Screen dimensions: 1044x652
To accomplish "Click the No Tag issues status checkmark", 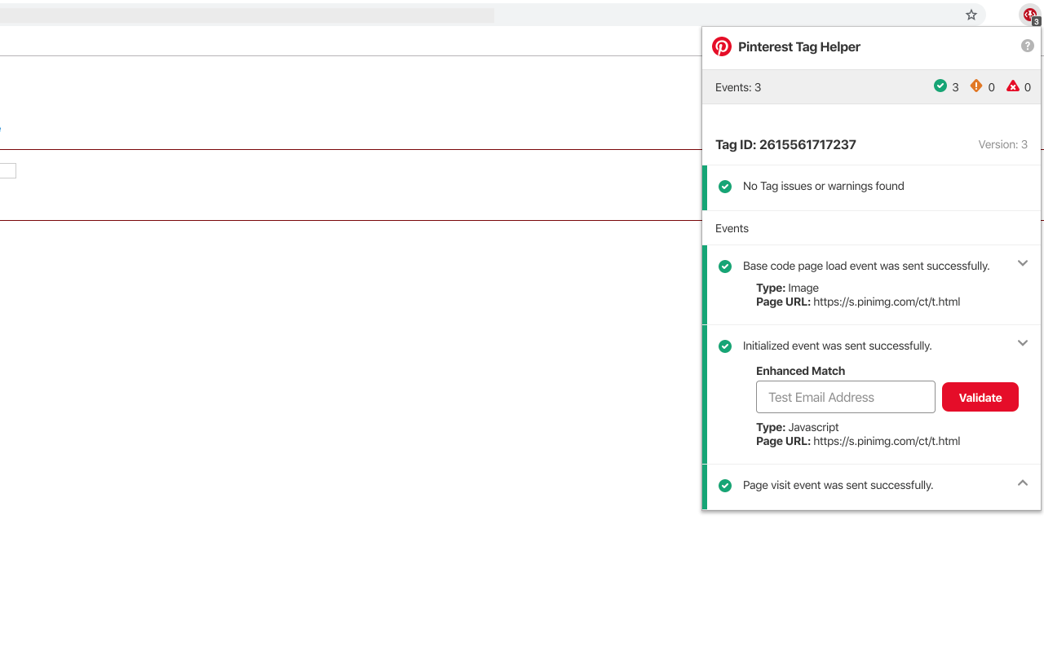I will point(725,187).
